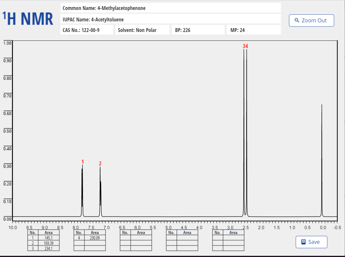The height and width of the screenshot is (257, 345).
Task: Select the Common Name field text
Action: [x=170, y=8]
